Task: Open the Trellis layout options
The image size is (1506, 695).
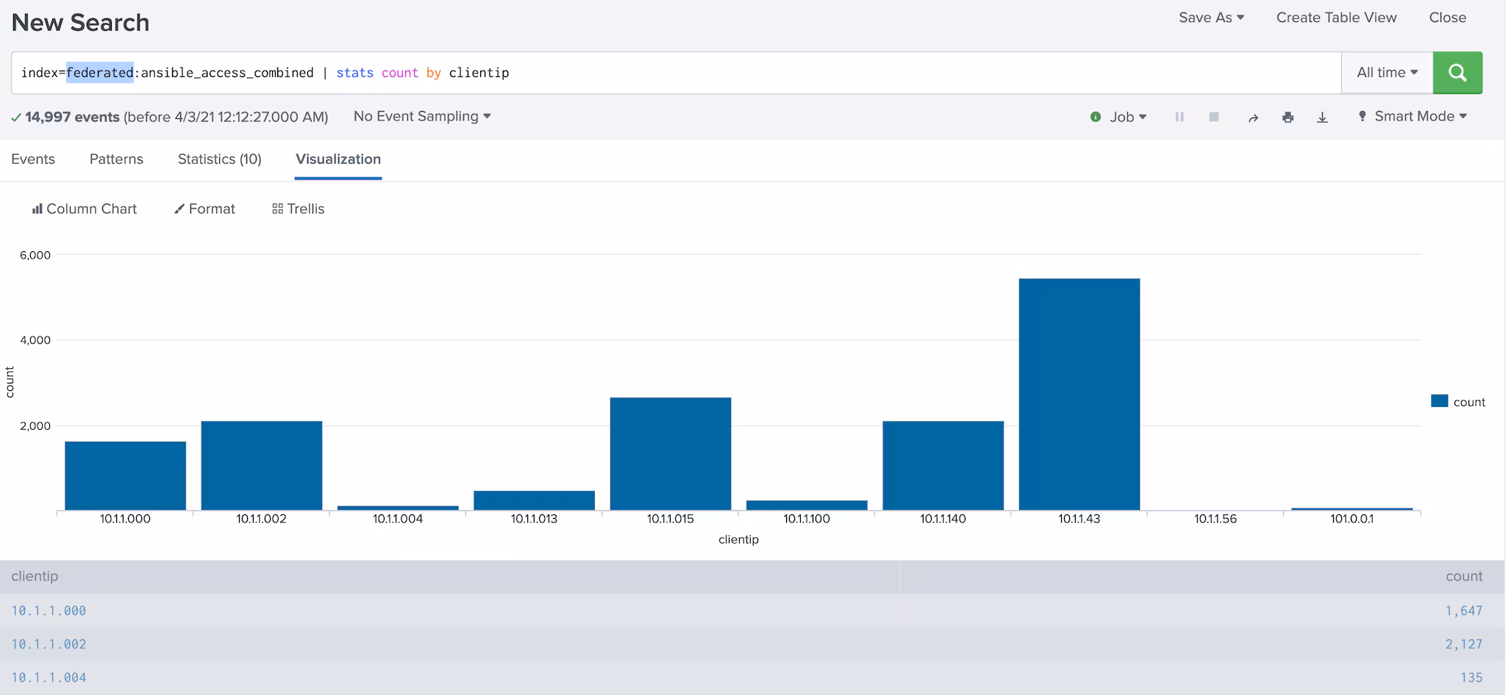Action: 298,209
